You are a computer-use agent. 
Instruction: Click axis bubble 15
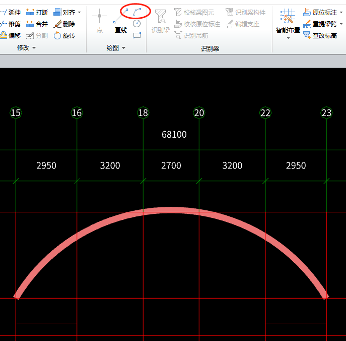(16, 112)
